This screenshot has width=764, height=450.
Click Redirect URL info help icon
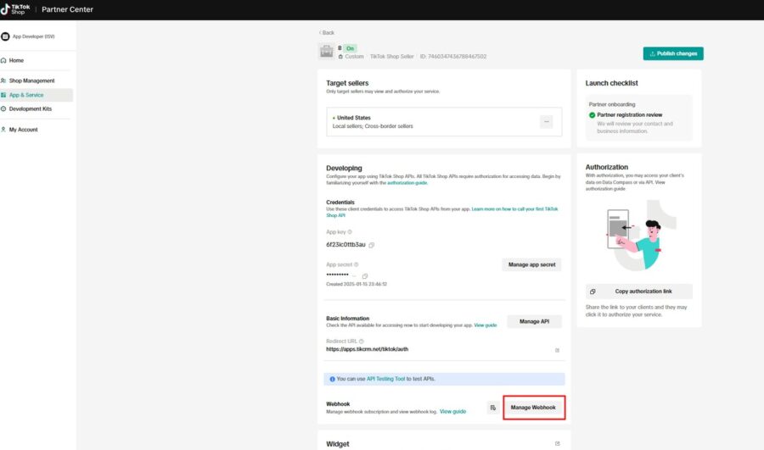pyautogui.click(x=361, y=342)
